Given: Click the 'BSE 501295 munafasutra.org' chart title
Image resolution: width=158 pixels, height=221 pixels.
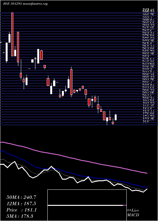Looking at the screenshot, I should (25, 4).
